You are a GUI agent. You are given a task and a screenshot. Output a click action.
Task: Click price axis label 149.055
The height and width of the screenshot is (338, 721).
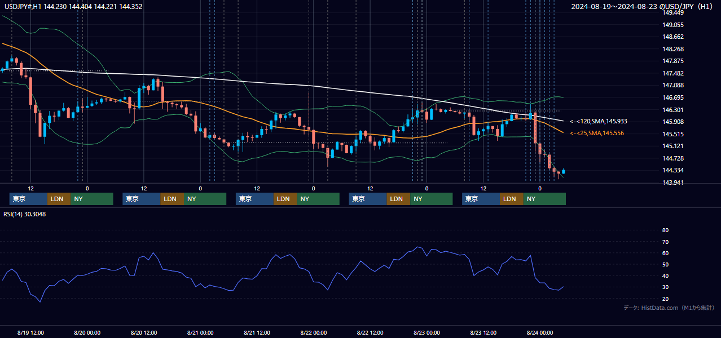pyautogui.click(x=673, y=25)
